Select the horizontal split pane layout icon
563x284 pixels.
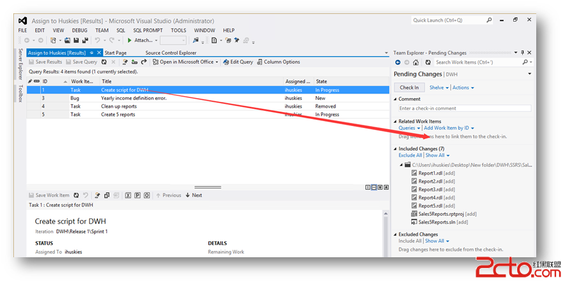click(374, 188)
